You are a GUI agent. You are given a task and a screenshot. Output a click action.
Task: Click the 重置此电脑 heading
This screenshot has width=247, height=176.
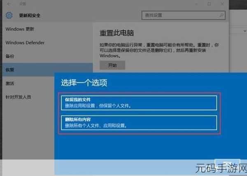[x=117, y=33]
